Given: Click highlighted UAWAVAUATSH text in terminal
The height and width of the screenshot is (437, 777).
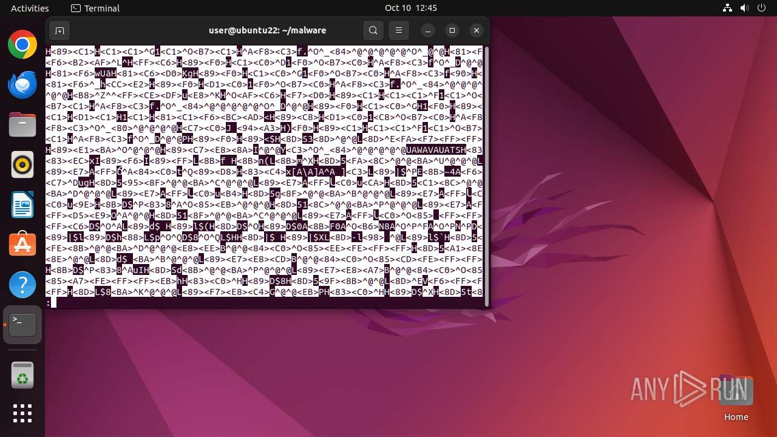Looking at the screenshot, I should click(x=436, y=150).
